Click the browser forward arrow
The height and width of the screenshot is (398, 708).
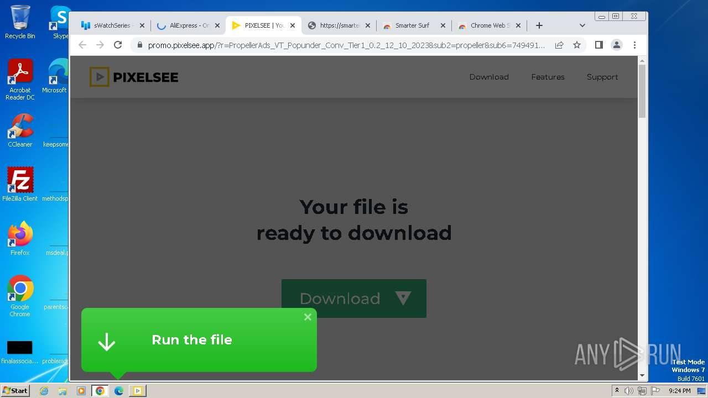(x=100, y=45)
